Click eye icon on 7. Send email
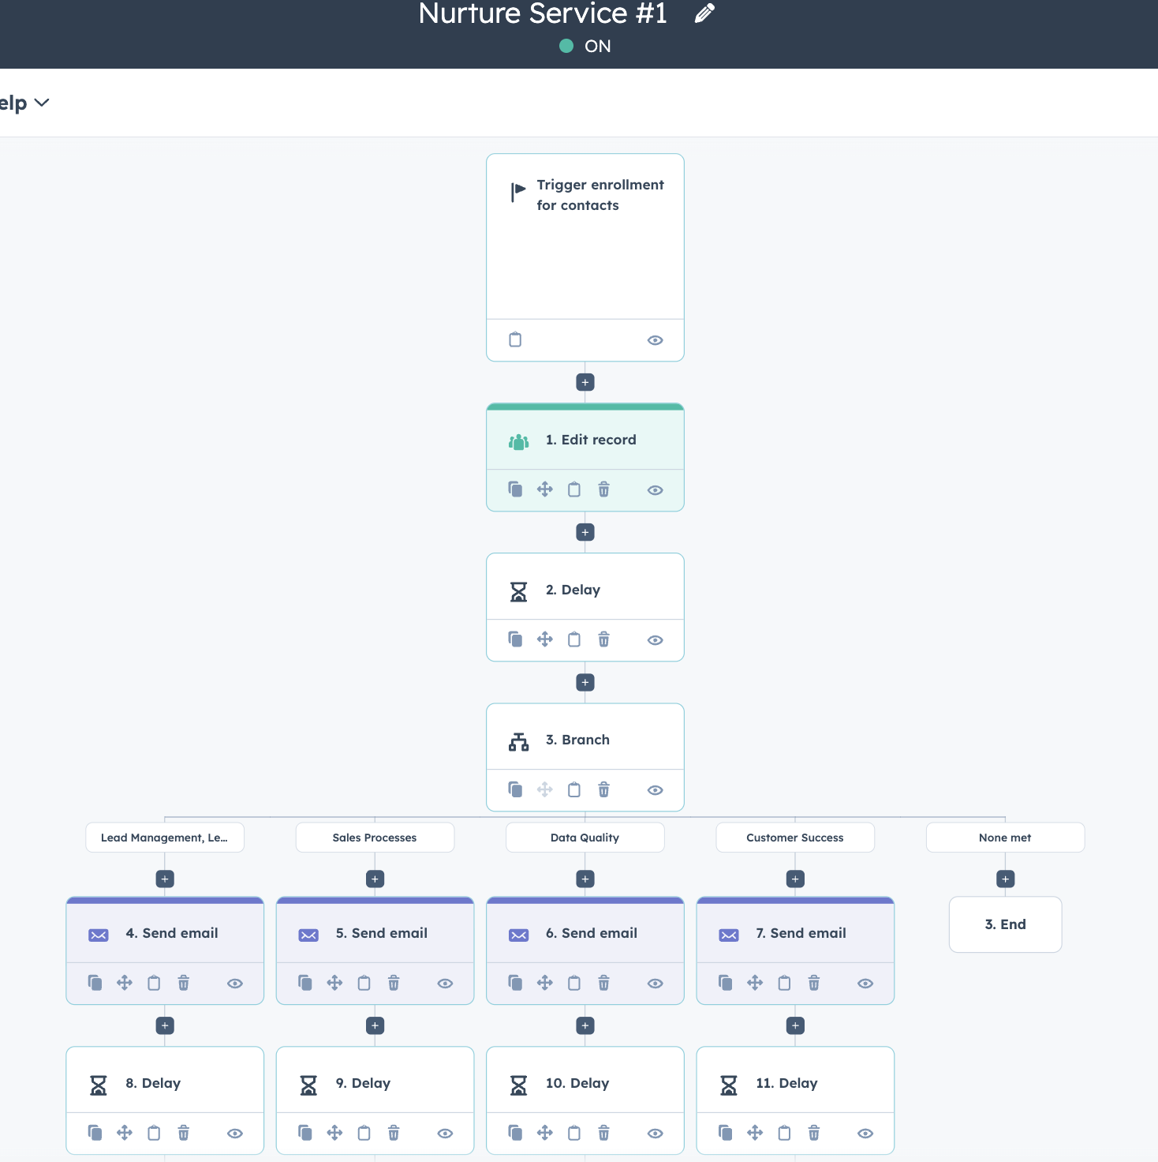Viewport: 1158px width, 1162px height. (x=865, y=984)
